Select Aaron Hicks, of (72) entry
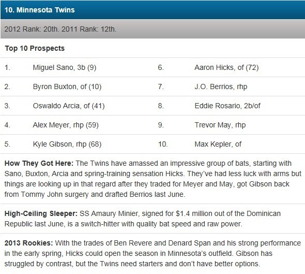 [226, 67]
